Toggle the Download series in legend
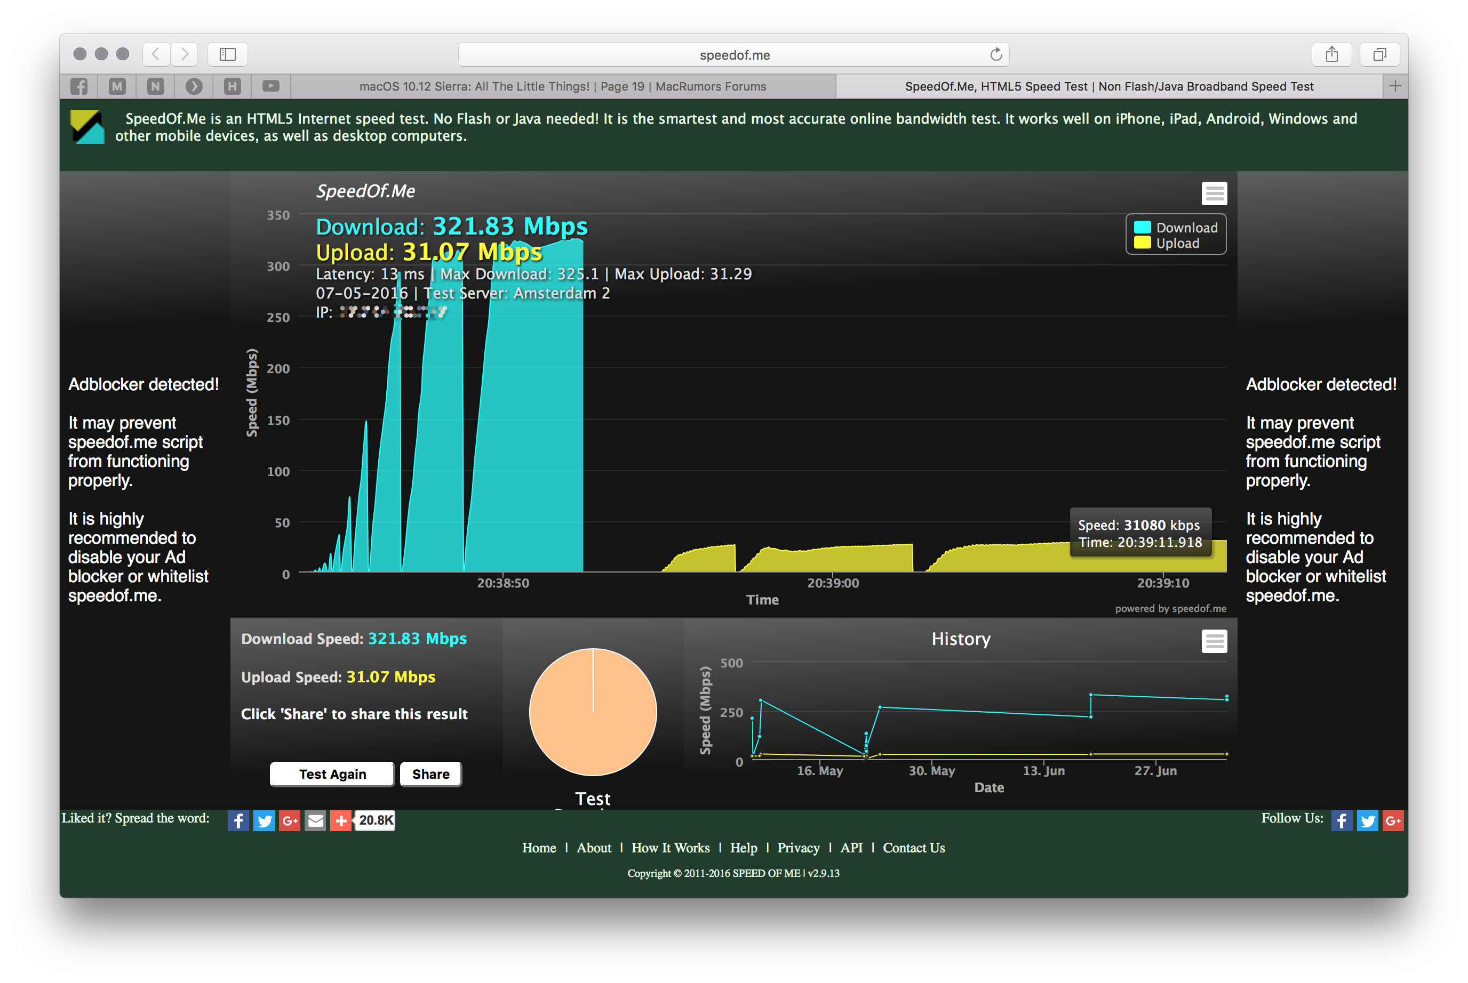Screen dimensions: 1468x983 1175,227
